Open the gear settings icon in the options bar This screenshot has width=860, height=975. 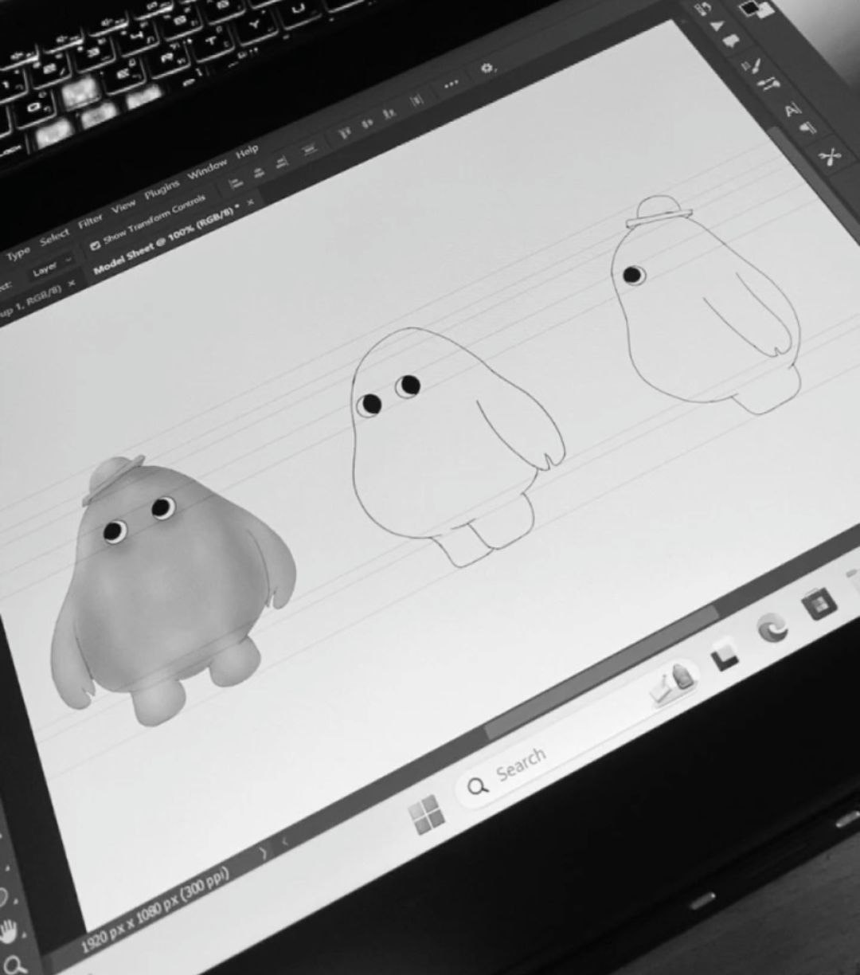point(487,69)
